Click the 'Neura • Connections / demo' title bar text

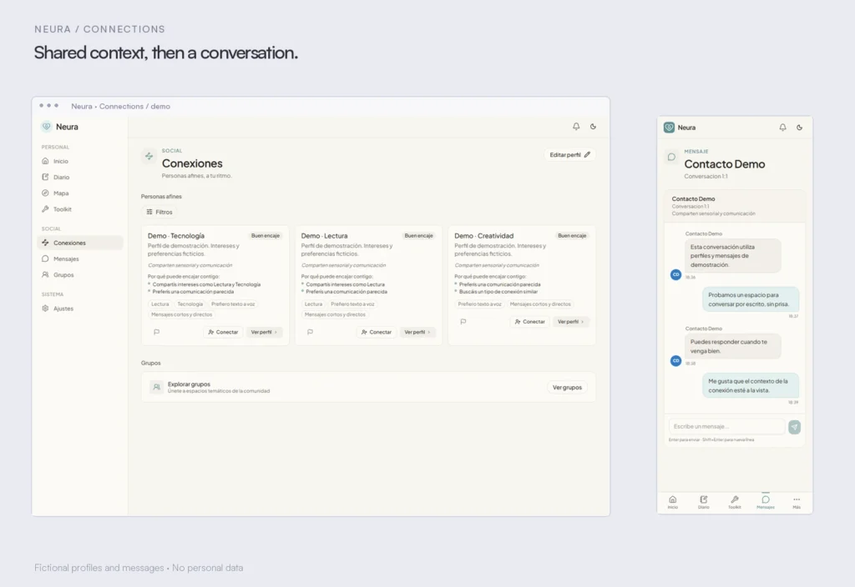(x=120, y=106)
